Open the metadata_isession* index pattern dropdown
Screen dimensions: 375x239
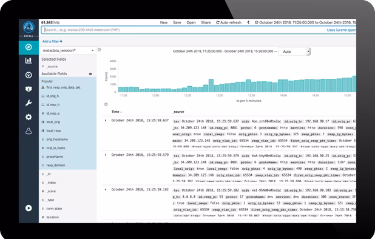click(x=68, y=50)
